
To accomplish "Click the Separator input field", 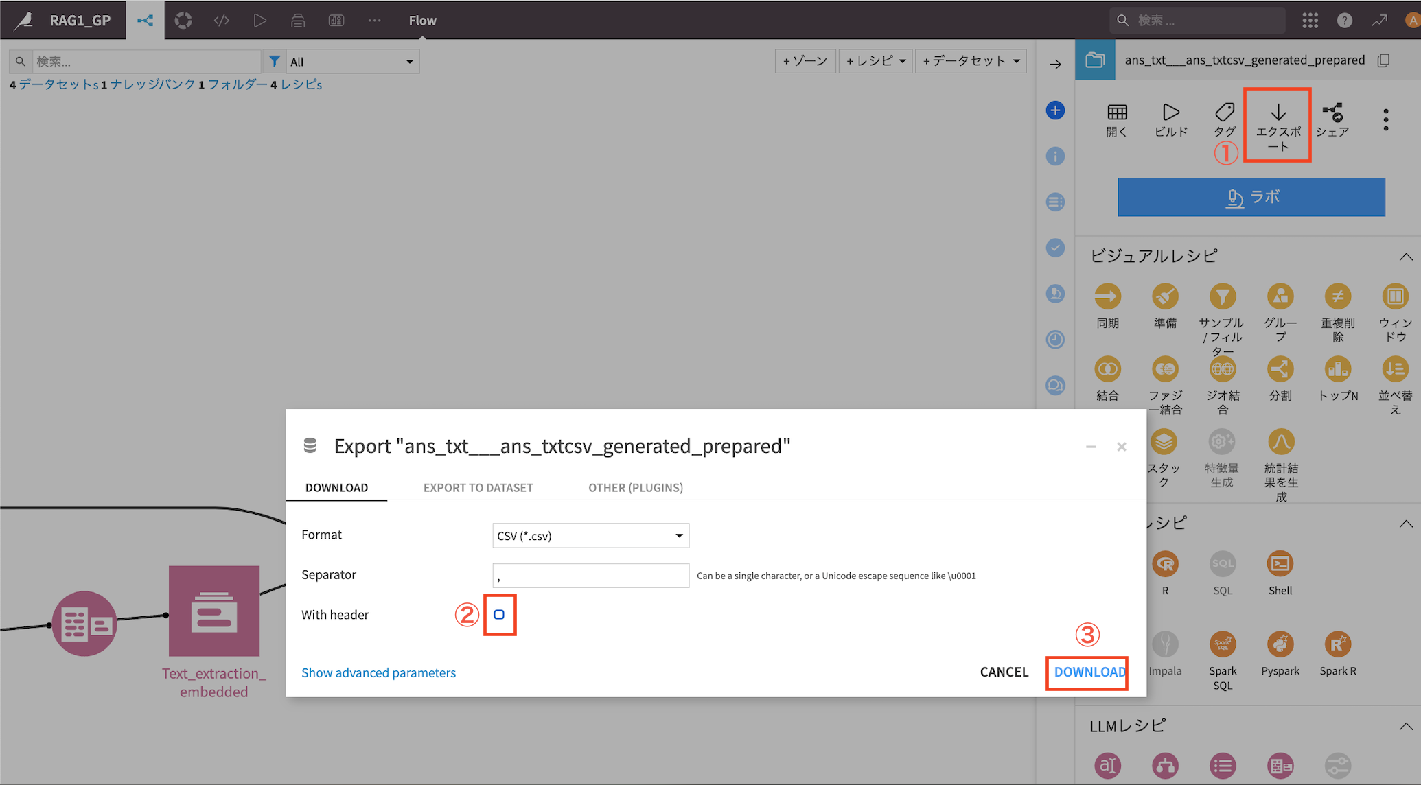I will pos(590,576).
